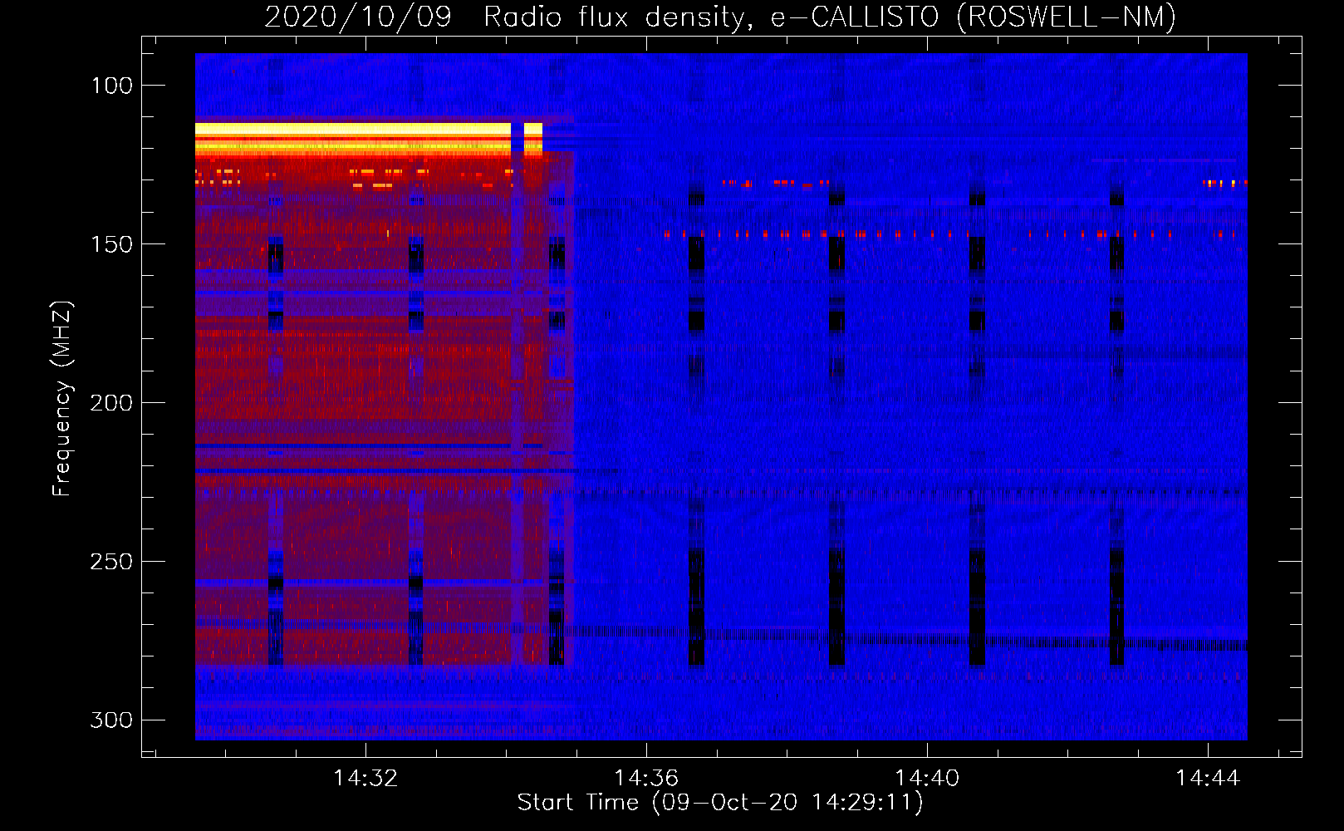Click the 200 frequency tick label
The width and height of the screenshot is (1344, 831).
111,403
